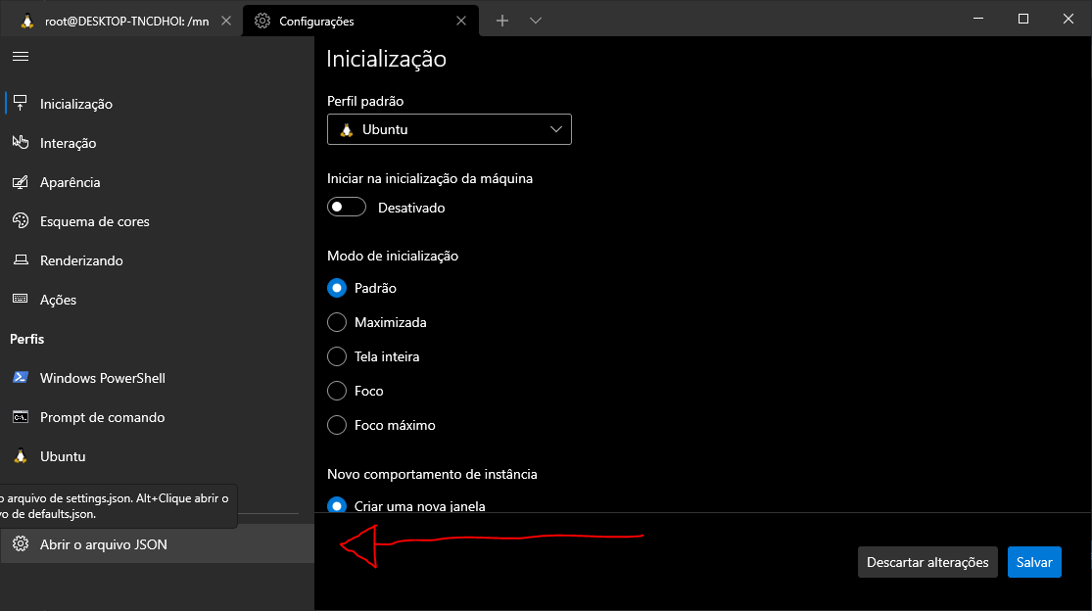
Task: Select the Foco launch mode
Action: (x=336, y=391)
